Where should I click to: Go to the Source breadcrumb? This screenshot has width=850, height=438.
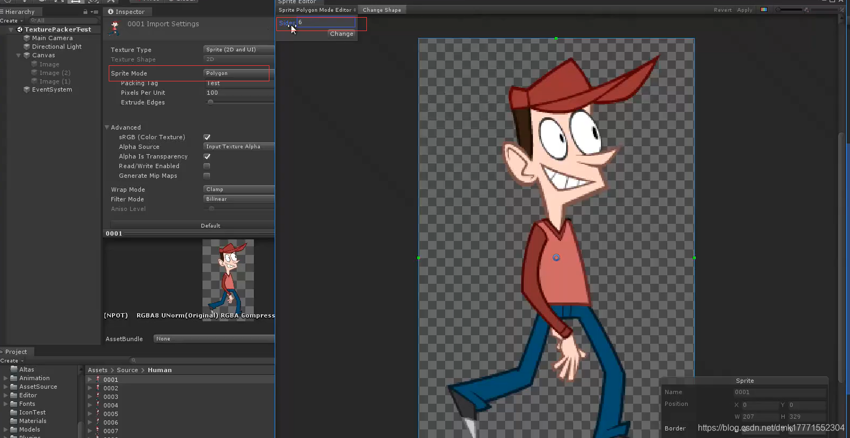(127, 370)
